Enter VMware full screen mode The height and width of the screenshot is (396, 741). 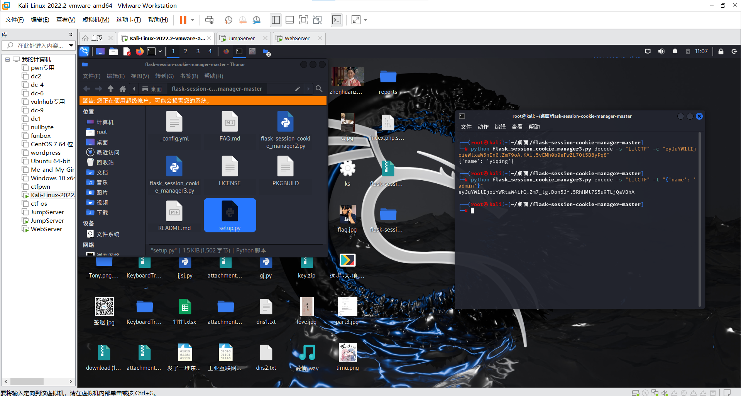pyautogui.click(x=303, y=20)
